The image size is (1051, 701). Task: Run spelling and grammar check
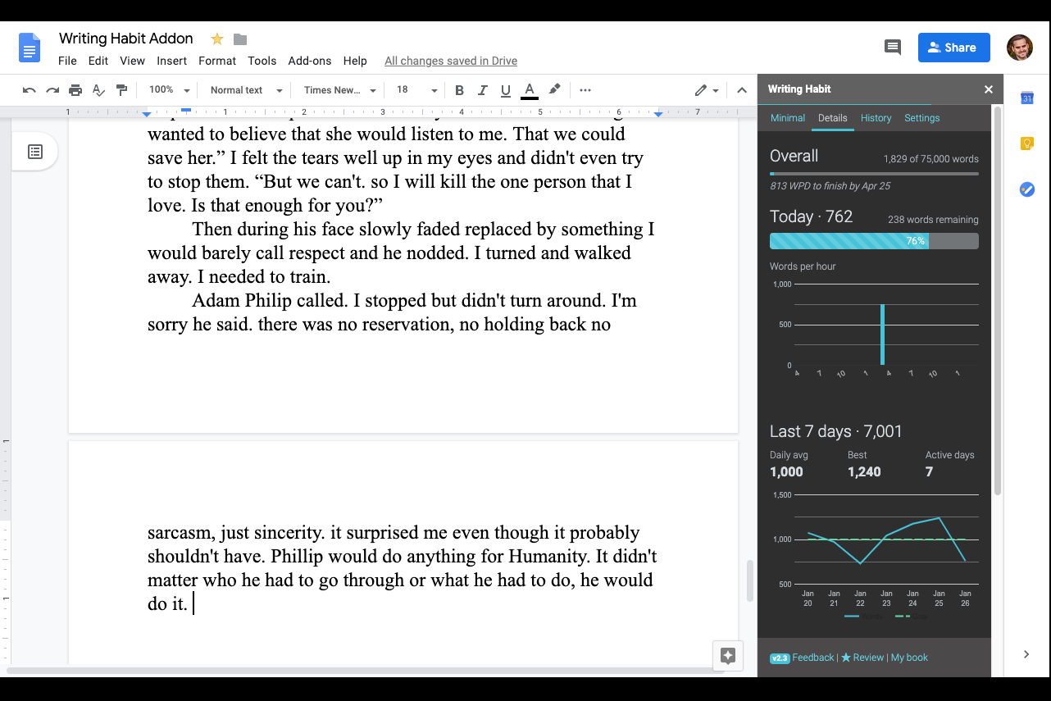[x=98, y=90]
